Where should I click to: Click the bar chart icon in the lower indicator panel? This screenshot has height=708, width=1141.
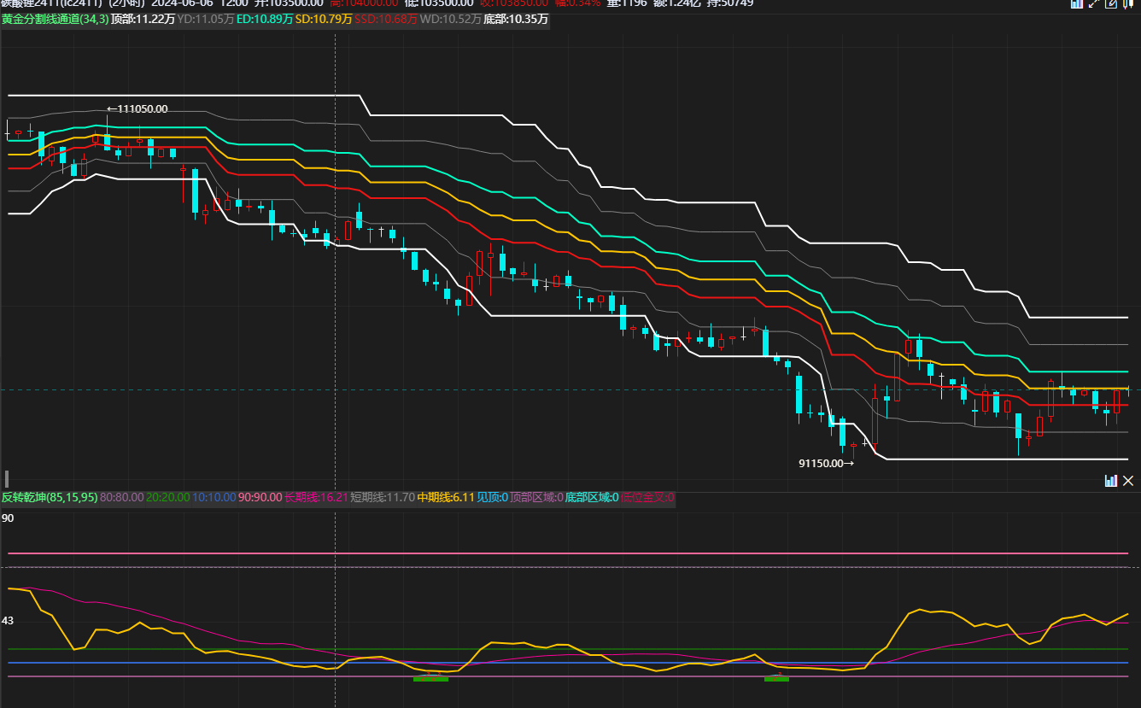tap(1111, 481)
